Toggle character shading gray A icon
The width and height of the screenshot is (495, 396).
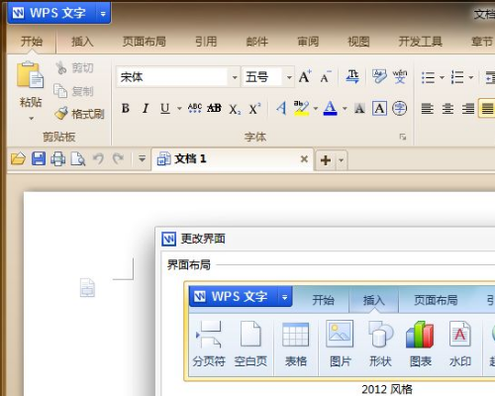tap(359, 108)
